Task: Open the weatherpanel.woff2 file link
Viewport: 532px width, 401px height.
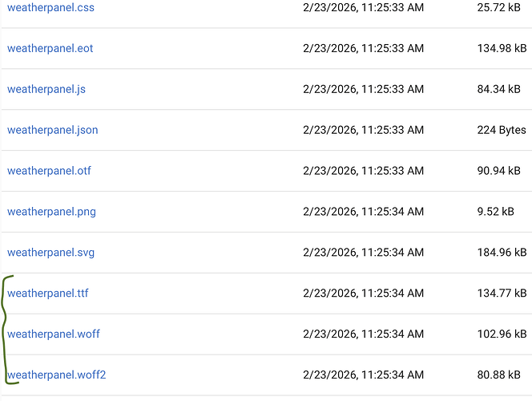Action: 57,375
